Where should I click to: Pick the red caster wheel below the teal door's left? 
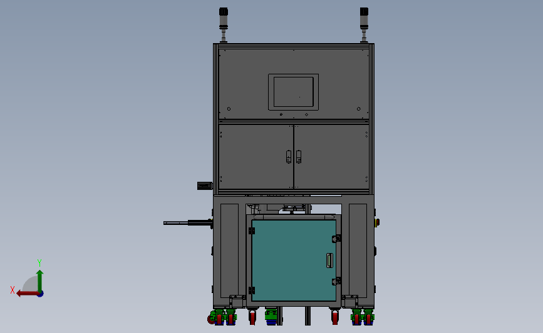tap(252, 317)
